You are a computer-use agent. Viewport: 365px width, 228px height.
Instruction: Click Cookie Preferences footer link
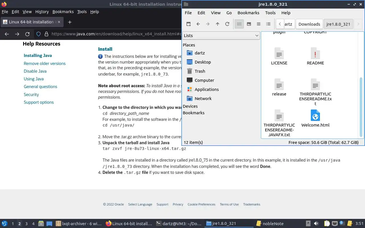tap(201, 204)
